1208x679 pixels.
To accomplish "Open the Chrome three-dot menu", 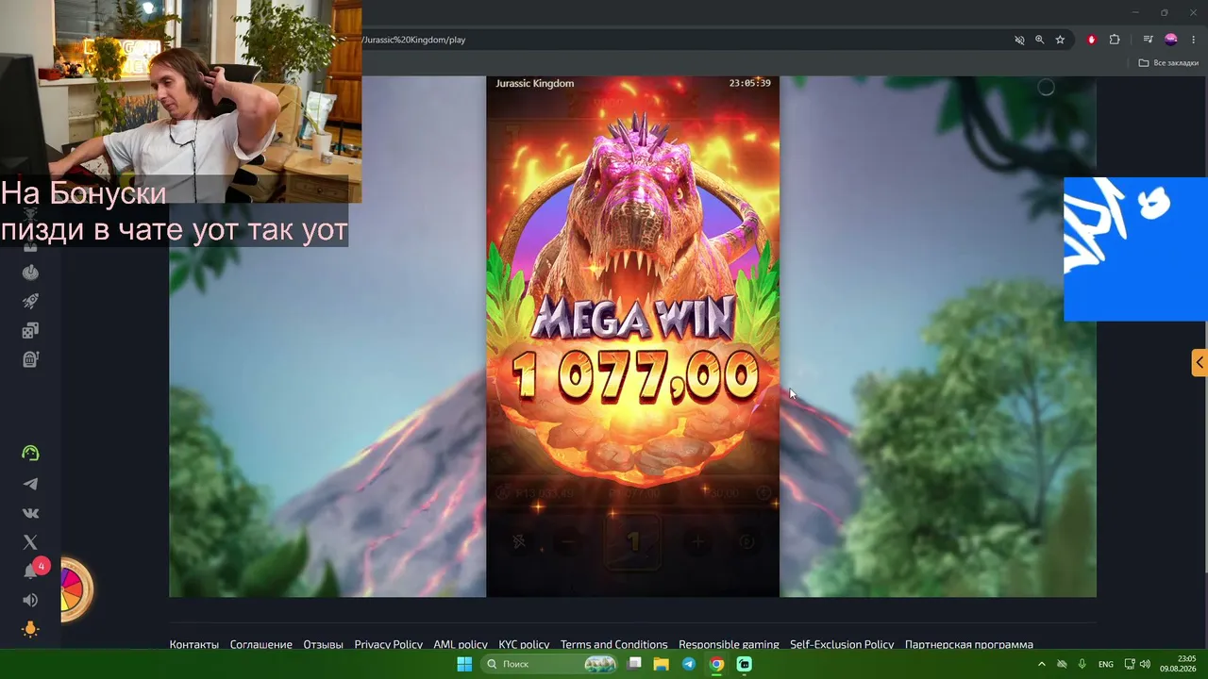I will (1194, 40).
